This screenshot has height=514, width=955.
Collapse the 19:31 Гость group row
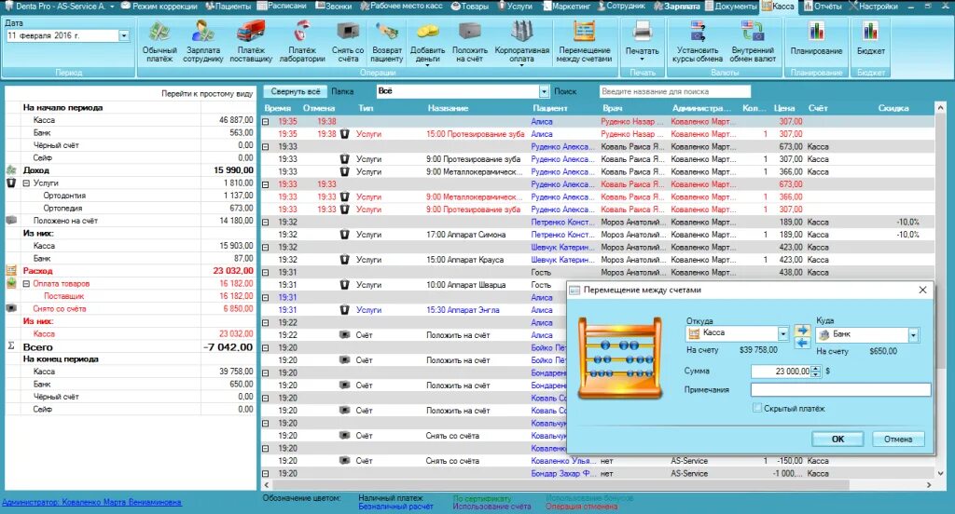click(x=266, y=273)
